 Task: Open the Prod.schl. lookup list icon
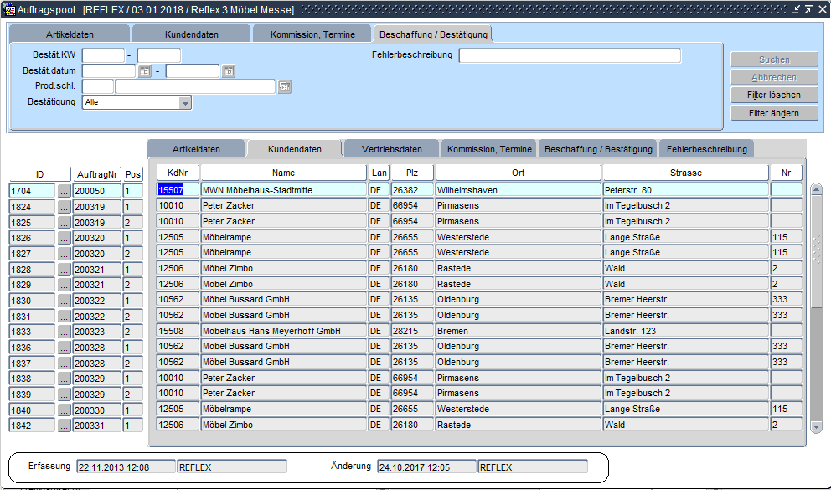(285, 86)
